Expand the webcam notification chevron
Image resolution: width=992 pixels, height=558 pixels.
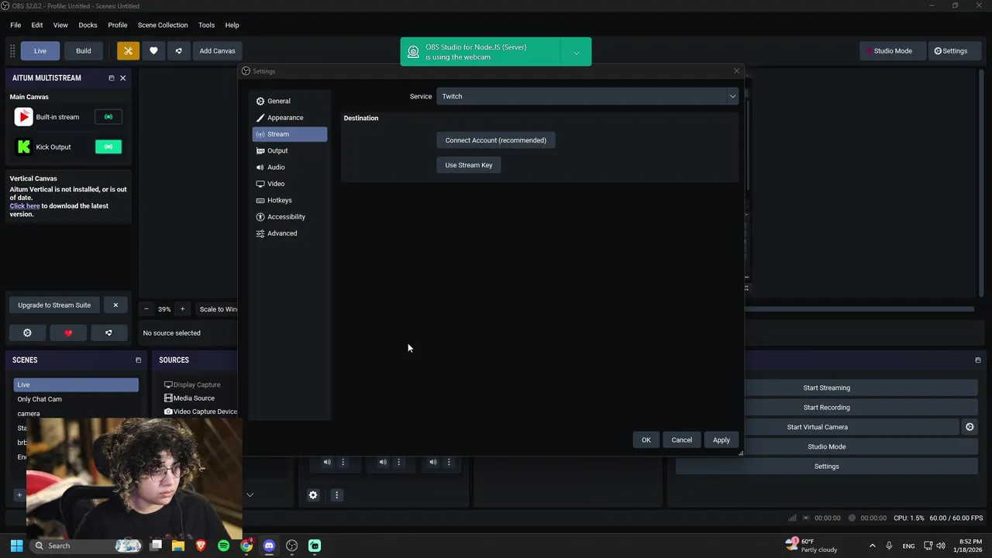[x=576, y=53]
